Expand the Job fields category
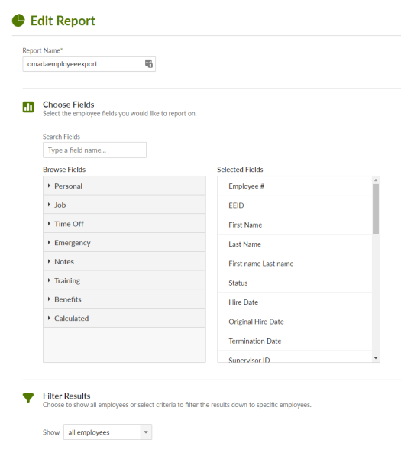Viewport: 401px width, 456px height. pos(125,205)
